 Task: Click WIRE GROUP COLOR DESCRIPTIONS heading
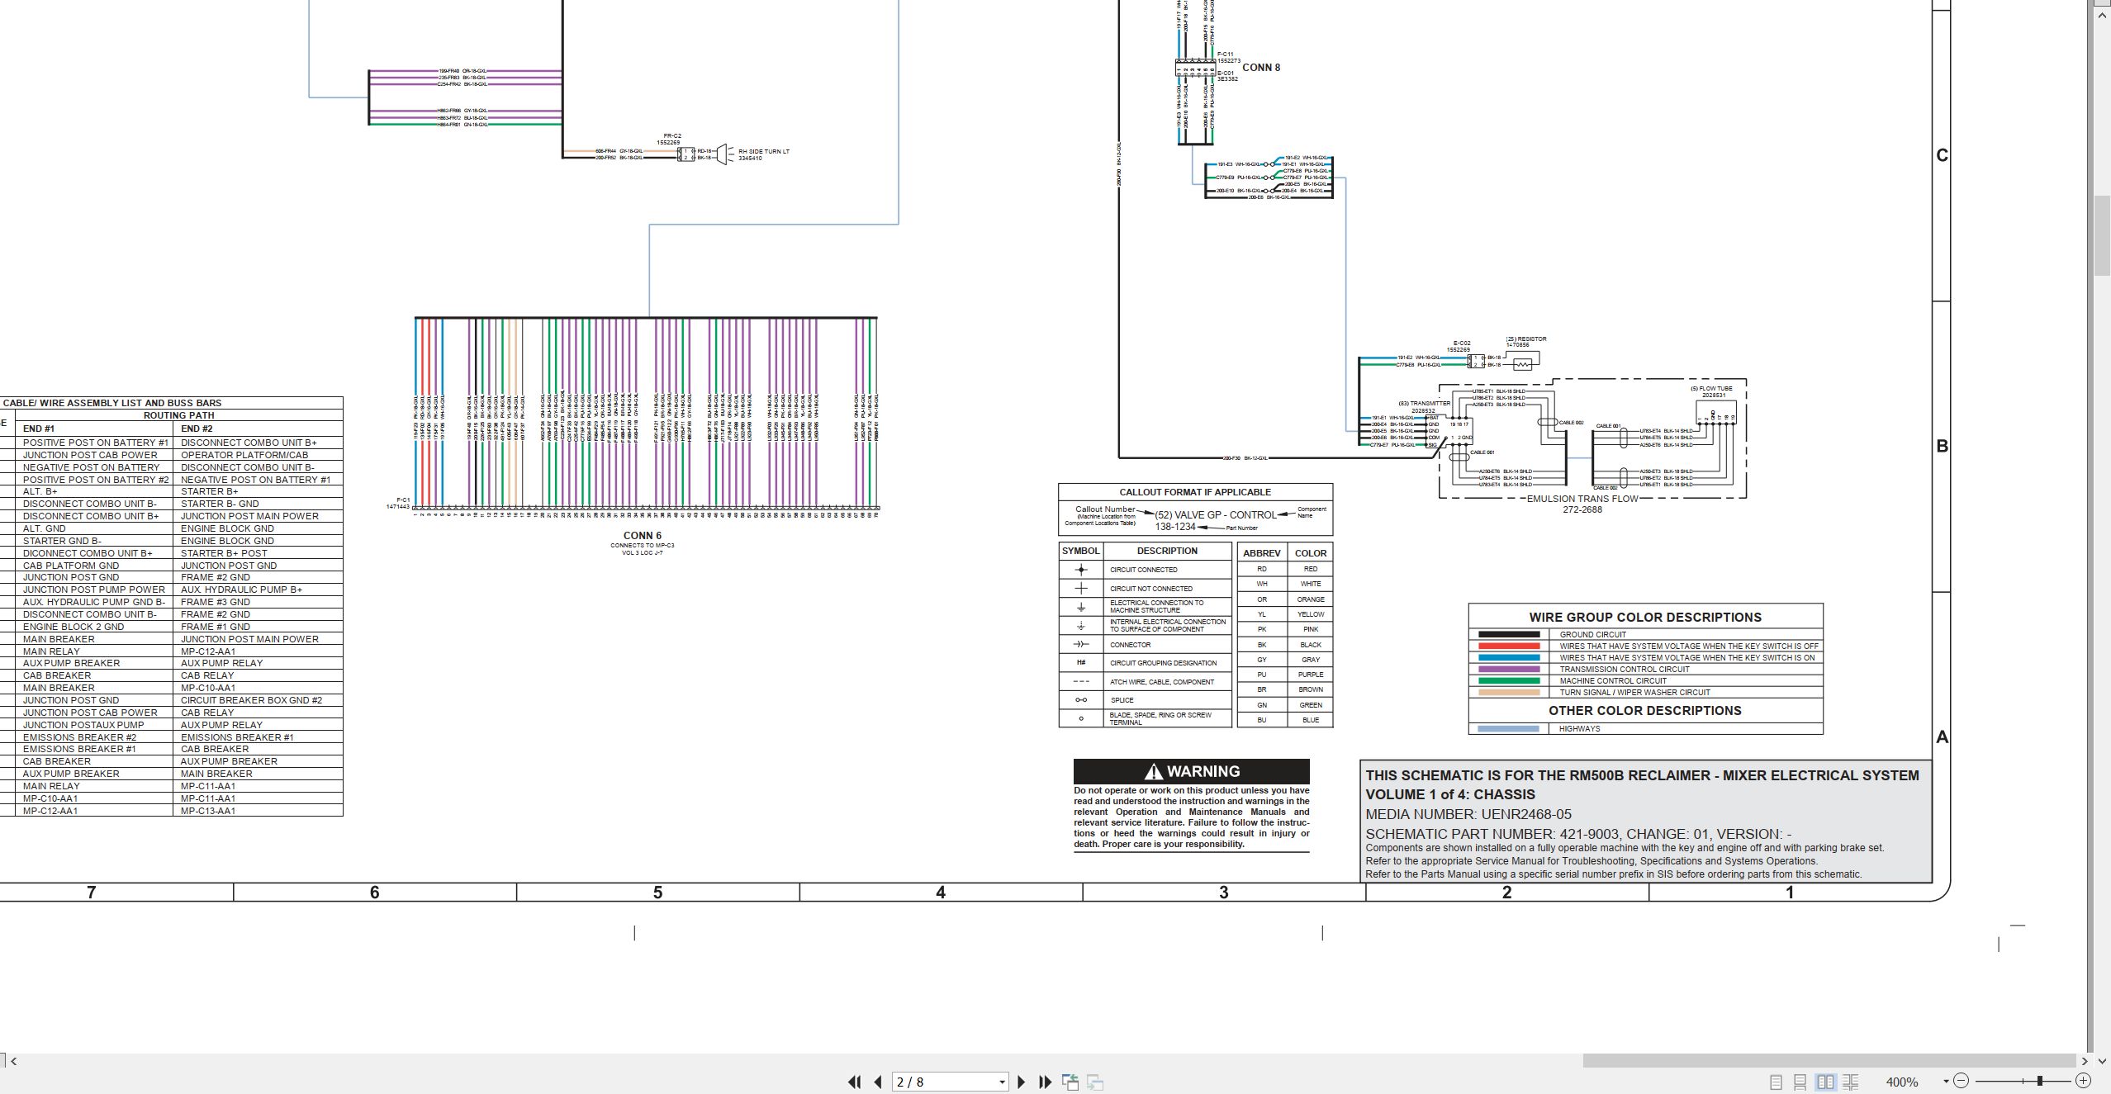click(x=1645, y=618)
